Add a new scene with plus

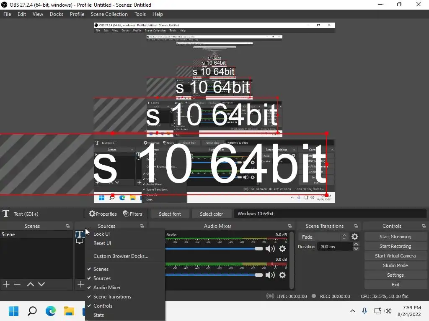(6, 284)
